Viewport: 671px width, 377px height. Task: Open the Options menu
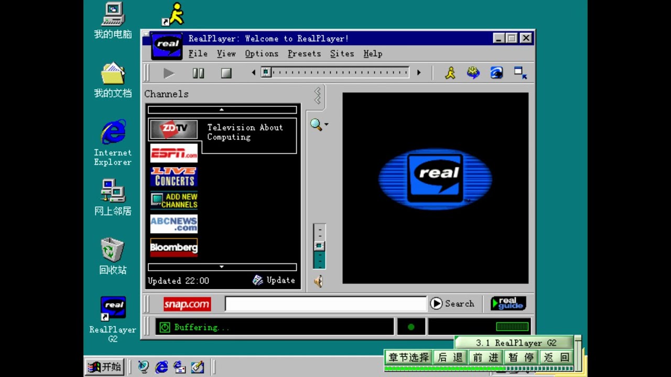[262, 53]
